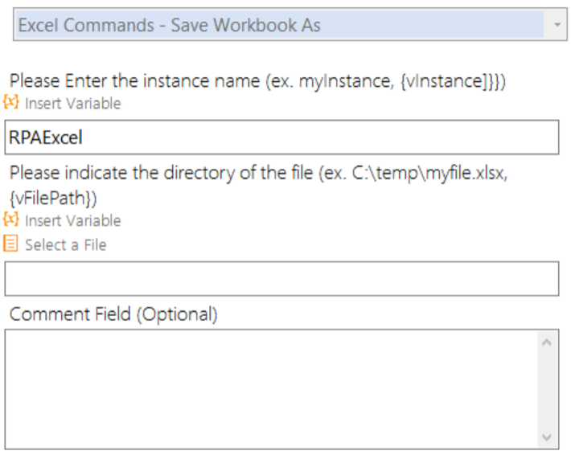Click the 'Please Enter the instance name' label
The height and width of the screenshot is (455, 571).
[257, 81]
